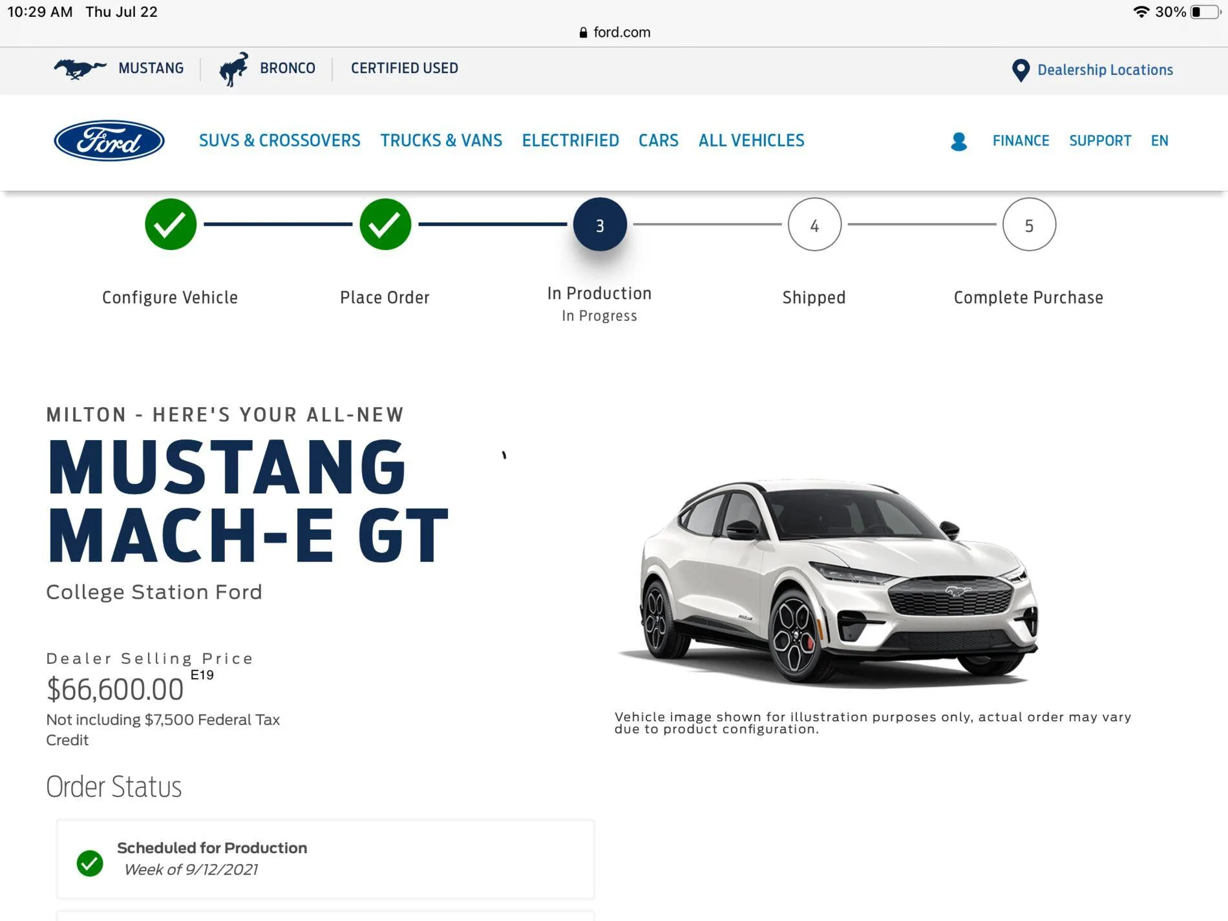This screenshot has height=921, width=1228.
Task: Open TRUCKS & VANS menu
Action: 441,140
